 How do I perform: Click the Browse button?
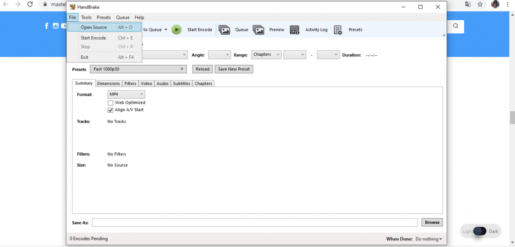point(432,222)
